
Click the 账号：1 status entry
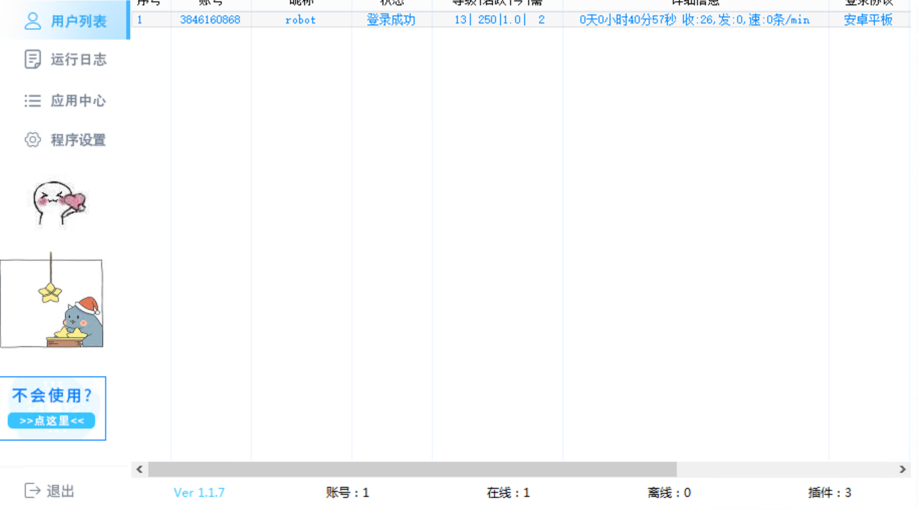click(348, 493)
